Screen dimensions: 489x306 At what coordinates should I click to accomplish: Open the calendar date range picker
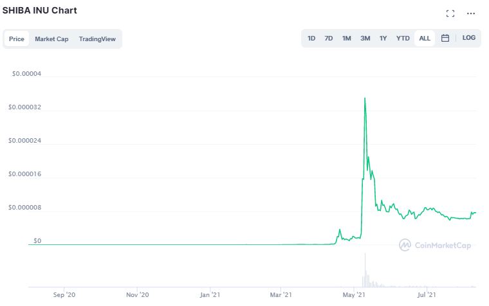445,38
